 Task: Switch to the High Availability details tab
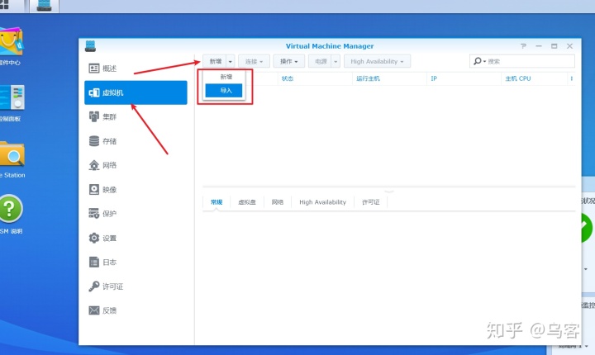[322, 202]
